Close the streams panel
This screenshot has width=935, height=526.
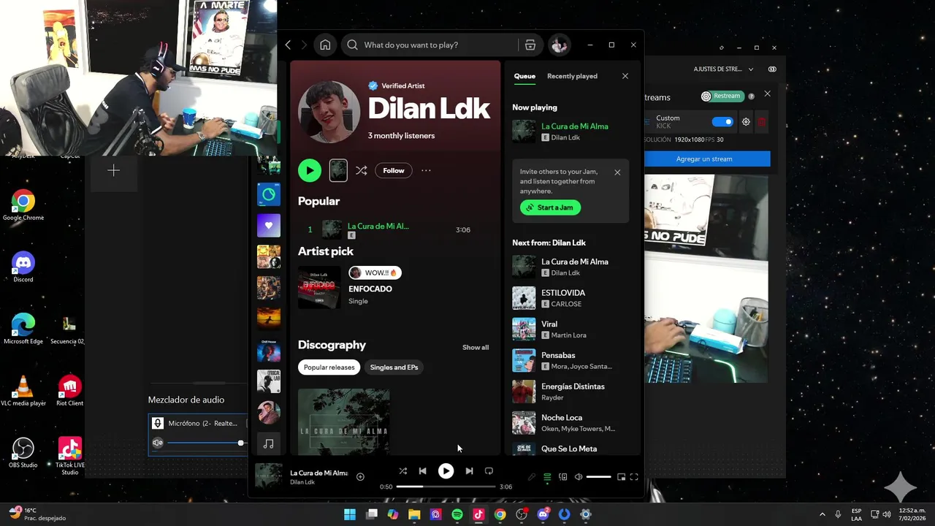pos(767,94)
